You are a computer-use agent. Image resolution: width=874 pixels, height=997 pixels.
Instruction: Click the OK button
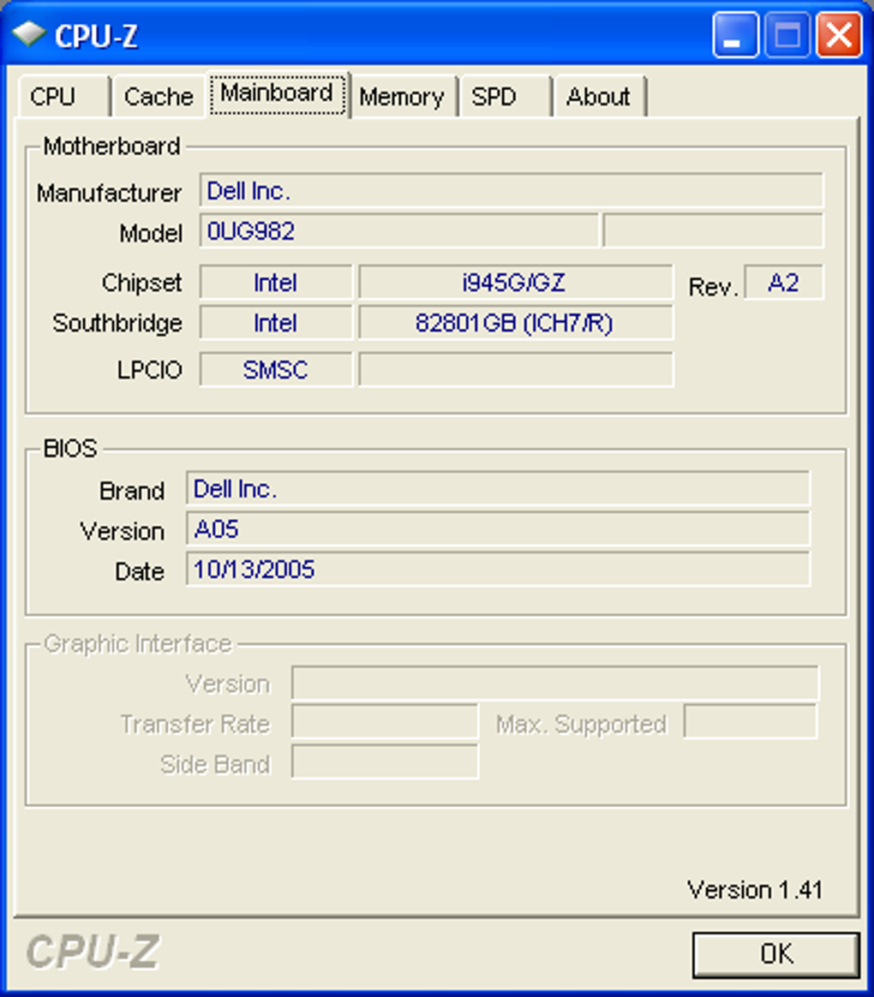click(x=776, y=954)
